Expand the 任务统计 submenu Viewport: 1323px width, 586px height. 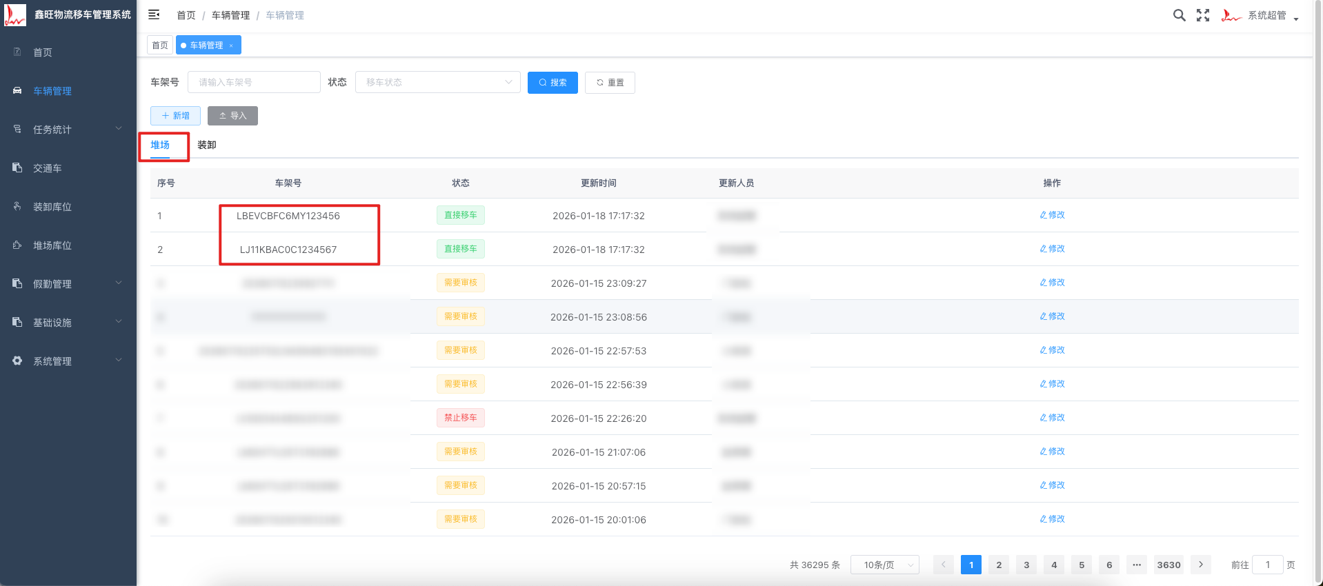[119, 128]
